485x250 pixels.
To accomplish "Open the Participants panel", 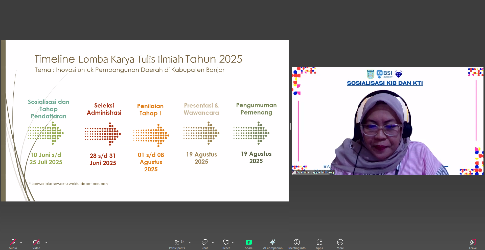I will [177, 244].
